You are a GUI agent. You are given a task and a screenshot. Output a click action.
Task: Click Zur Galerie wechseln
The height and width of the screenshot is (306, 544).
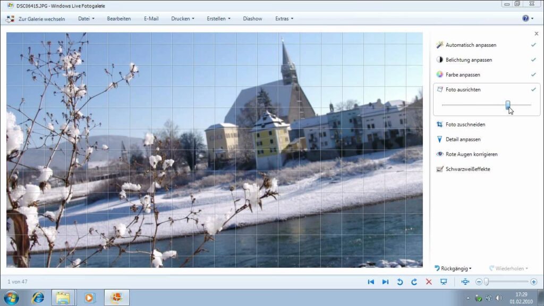click(x=36, y=19)
